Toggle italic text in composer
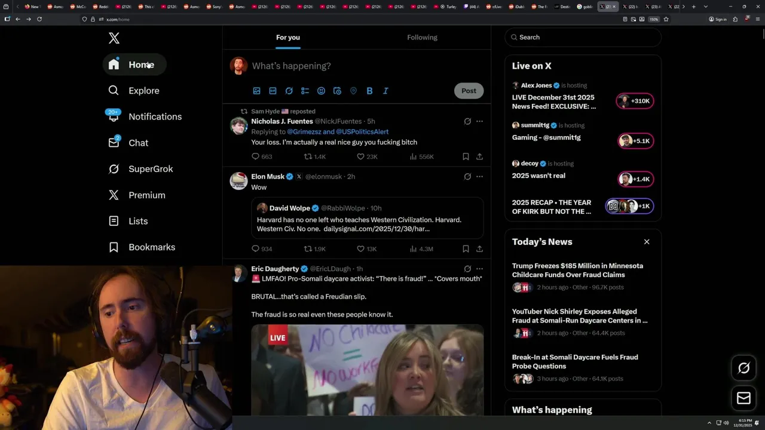Screen dimensions: 765x430 (385, 91)
